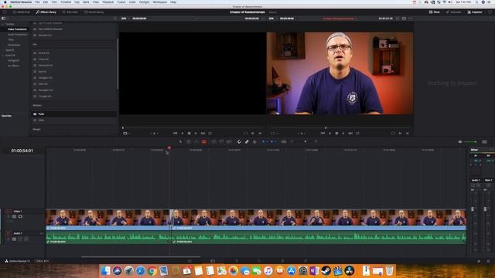
Task: Open the timeline name dropdown above viewer
Action: tap(340, 19)
